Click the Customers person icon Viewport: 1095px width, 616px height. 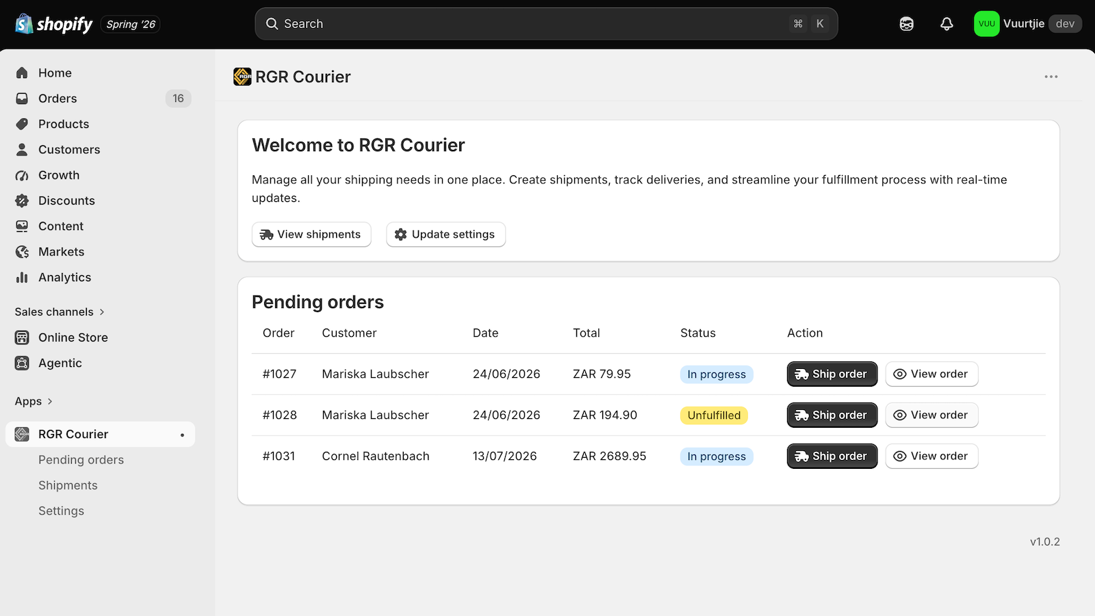pos(22,149)
